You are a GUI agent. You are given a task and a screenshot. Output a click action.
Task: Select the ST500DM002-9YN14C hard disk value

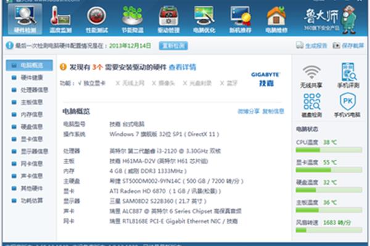[176, 181]
